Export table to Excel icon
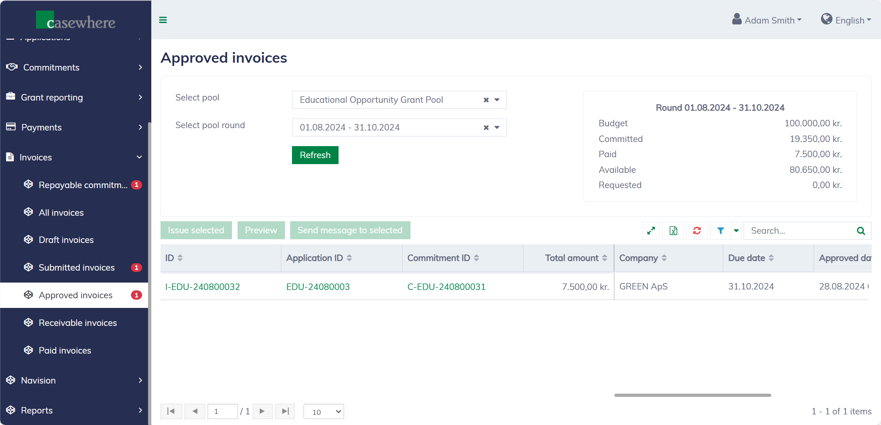This screenshot has width=881, height=425. pos(673,230)
